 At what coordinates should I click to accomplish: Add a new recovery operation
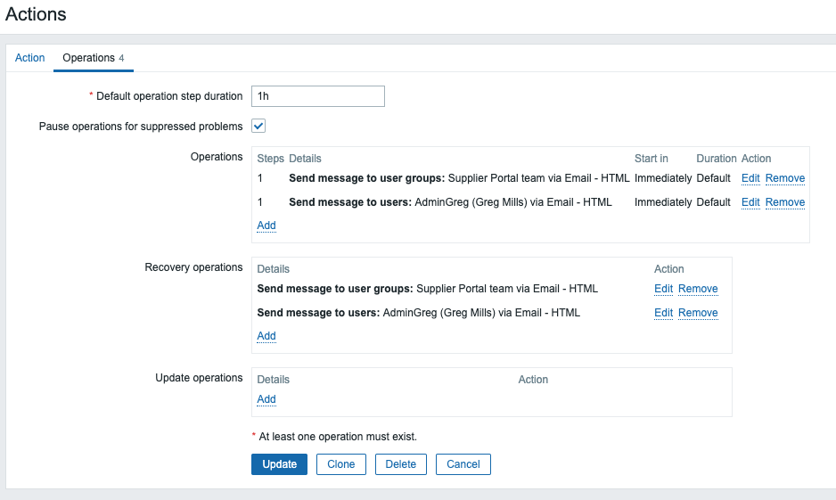click(x=266, y=336)
